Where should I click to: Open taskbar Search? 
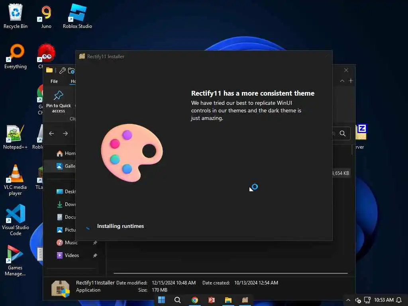(x=177, y=300)
